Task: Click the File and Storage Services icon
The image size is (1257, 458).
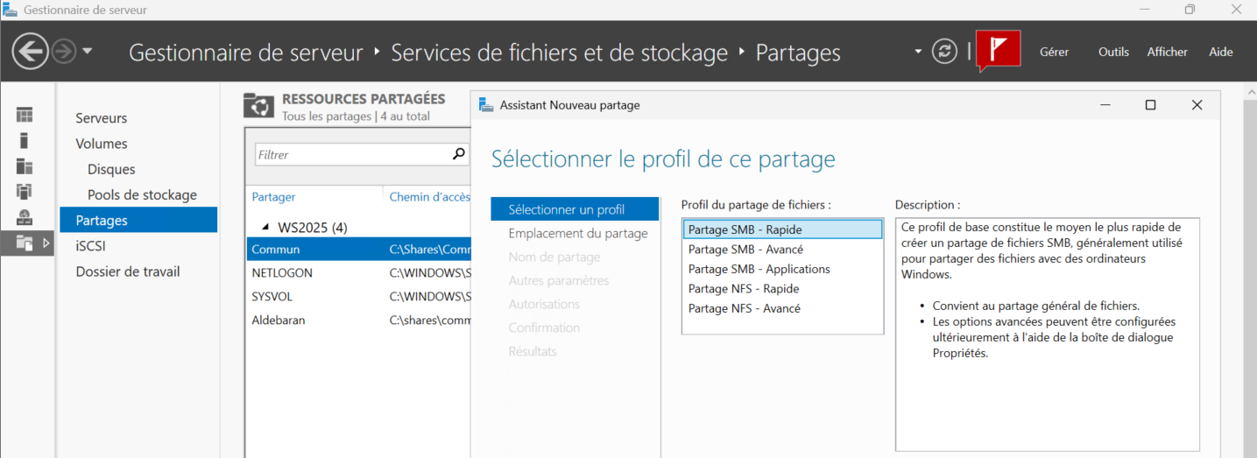Action: click(25, 243)
